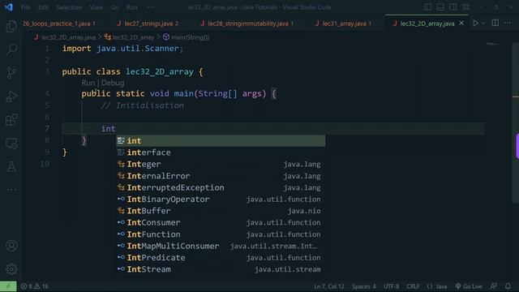
Task: Click Ln 7, Col 12 cursor position
Action: [329, 286]
